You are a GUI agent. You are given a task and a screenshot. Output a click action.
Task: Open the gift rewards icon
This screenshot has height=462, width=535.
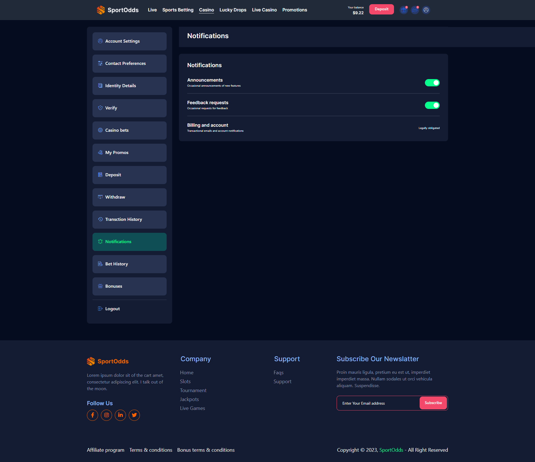pyautogui.click(x=403, y=10)
